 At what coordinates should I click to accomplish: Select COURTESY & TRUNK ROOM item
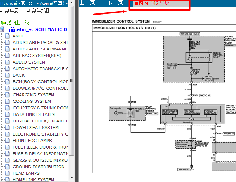[40, 108]
